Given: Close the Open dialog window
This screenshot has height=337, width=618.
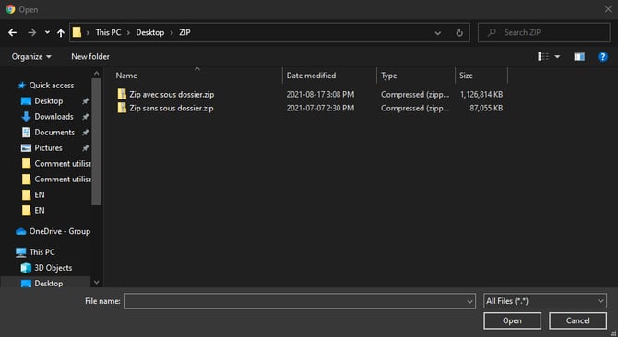Looking at the screenshot, I should pos(608,9).
